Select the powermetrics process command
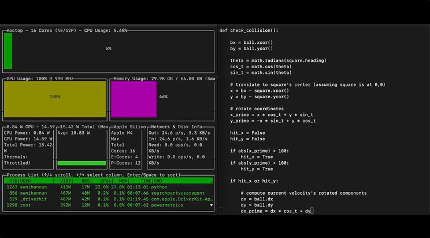Screen dimensions: 430x238 pyautogui.click(x=167, y=205)
